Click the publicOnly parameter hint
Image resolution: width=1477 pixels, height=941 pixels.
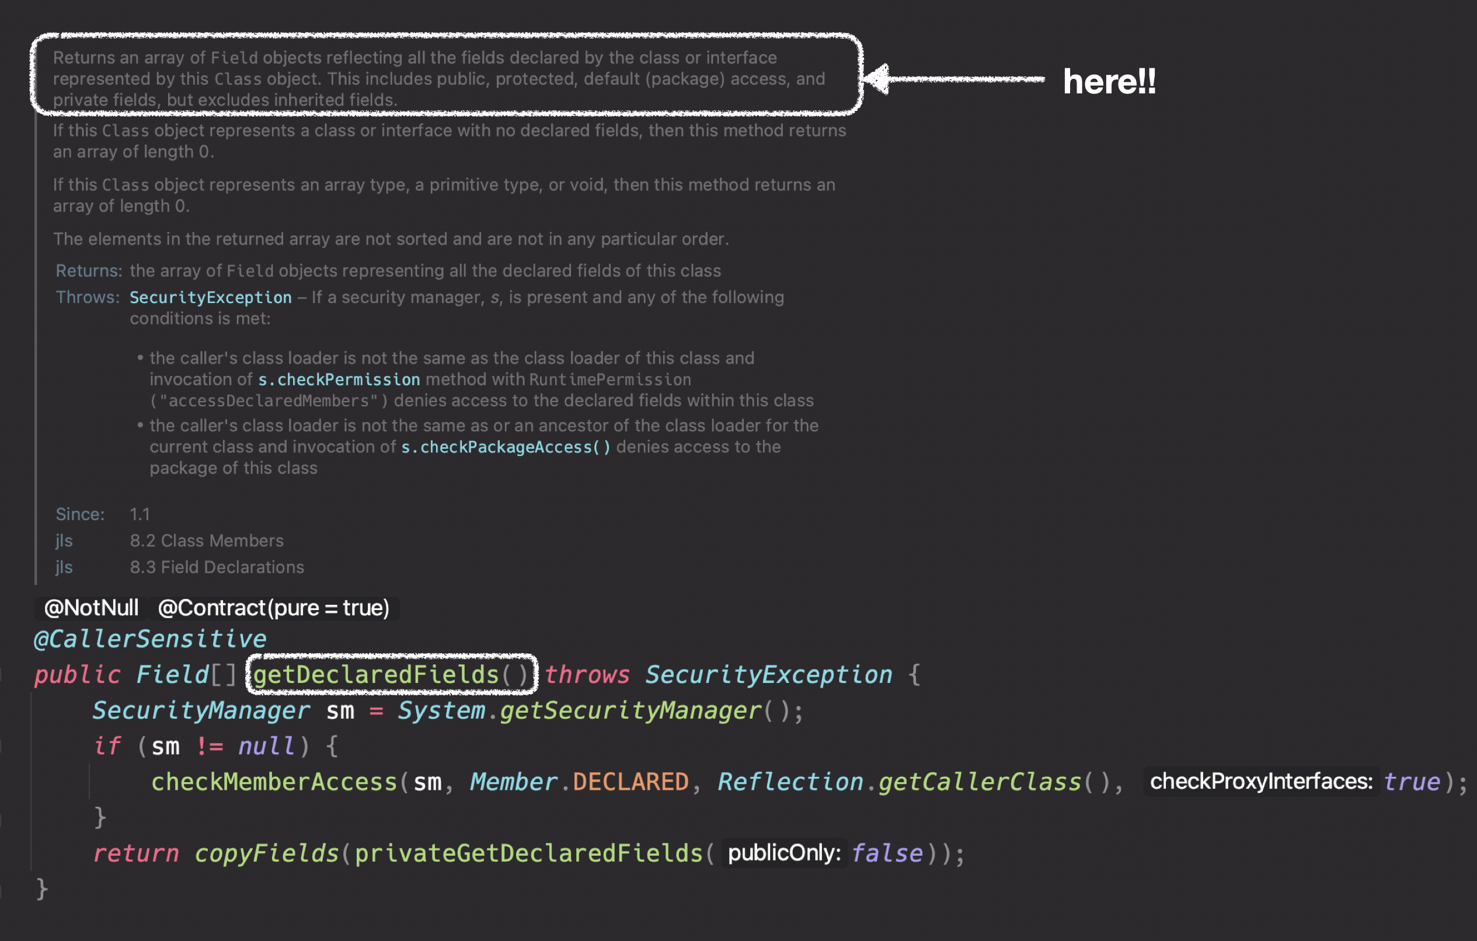[783, 853]
